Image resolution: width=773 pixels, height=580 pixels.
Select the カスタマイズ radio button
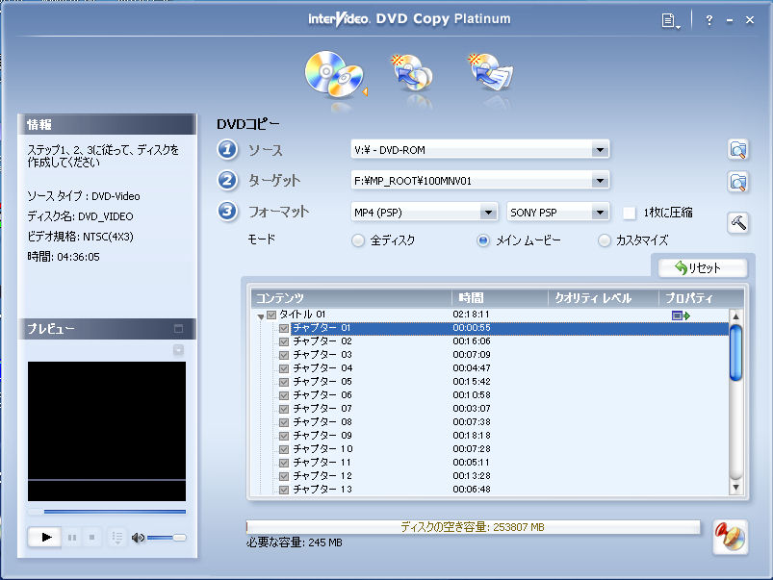(605, 240)
